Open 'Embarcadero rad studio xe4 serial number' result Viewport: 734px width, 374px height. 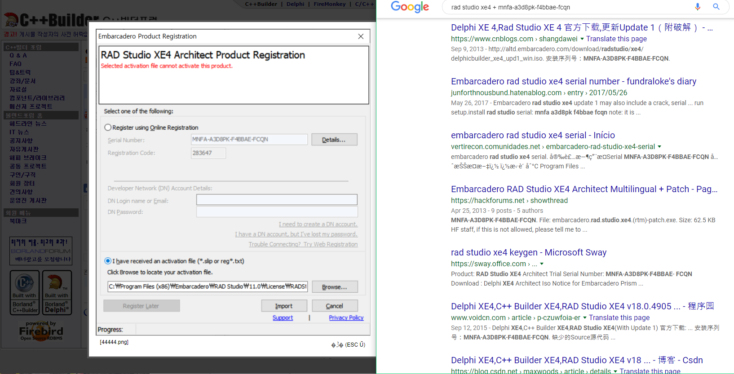click(574, 81)
